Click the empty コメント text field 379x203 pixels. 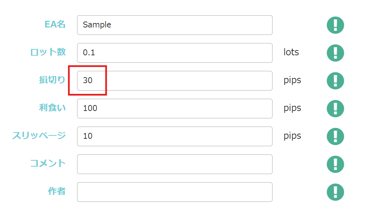click(175, 164)
